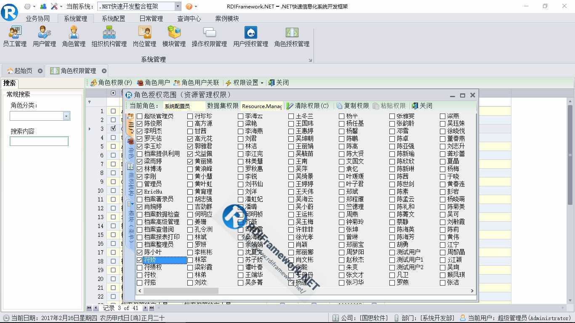The height and width of the screenshot is (323, 575).
Task: Click 当前用户 status bar entry
Action: pyautogui.click(x=515, y=318)
